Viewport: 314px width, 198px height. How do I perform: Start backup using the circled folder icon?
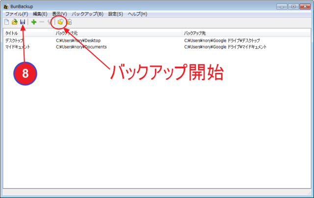point(60,22)
